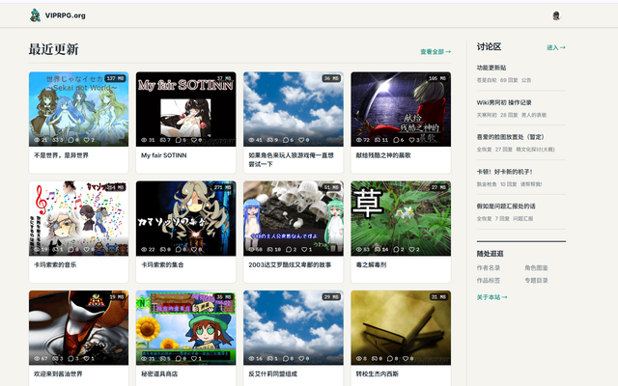Open the 卡顿!好卡新的机子! thread

pyautogui.click(x=505, y=172)
